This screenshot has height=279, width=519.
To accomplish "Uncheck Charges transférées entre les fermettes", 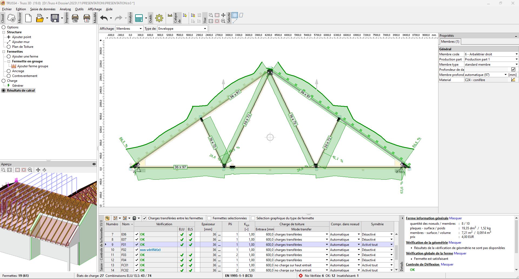I will tap(145, 218).
